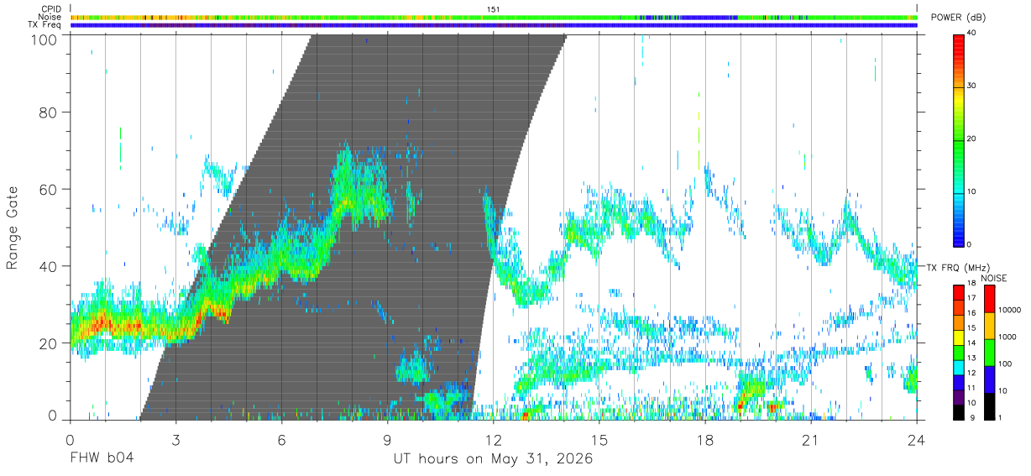Click the 'Range Gate' axis title
Viewport: 1031px width, 476px height.
click(x=13, y=228)
